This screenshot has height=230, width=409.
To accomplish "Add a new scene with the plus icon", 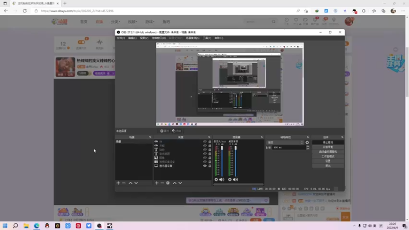I will point(118,183).
